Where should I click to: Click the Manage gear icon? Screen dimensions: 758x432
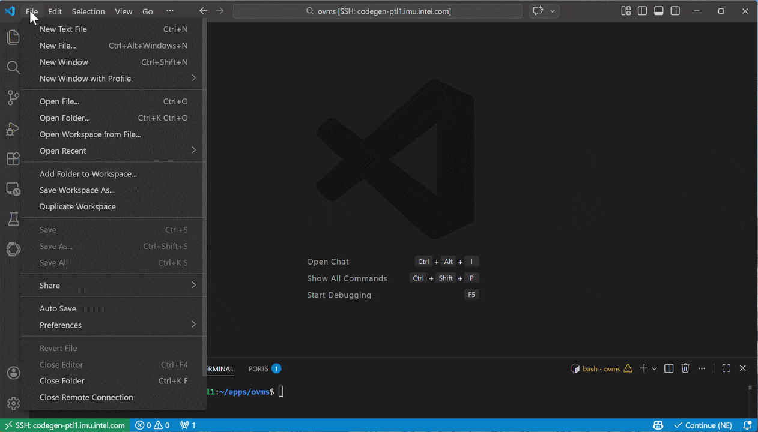point(13,403)
